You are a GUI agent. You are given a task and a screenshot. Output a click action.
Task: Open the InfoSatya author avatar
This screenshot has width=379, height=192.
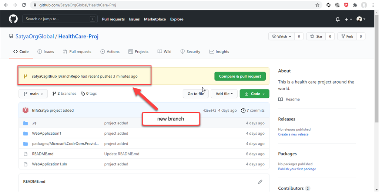(26, 110)
